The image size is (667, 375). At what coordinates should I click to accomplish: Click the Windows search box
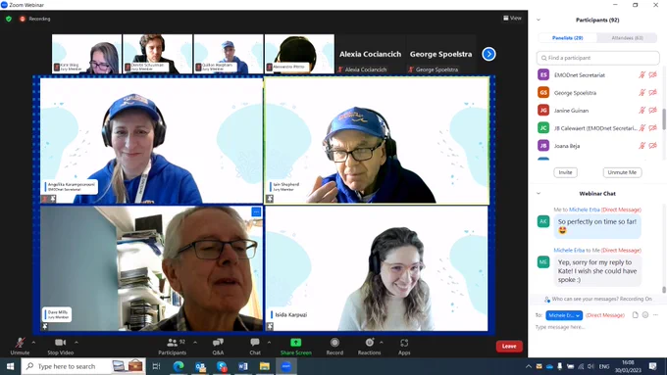(83, 366)
